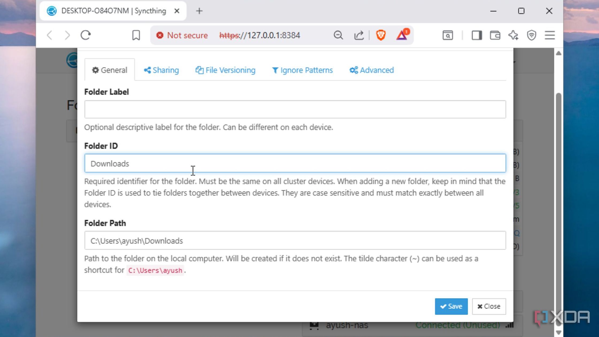599x337 pixels.
Task: Open Leo AI assistant icon
Action: [514, 35]
